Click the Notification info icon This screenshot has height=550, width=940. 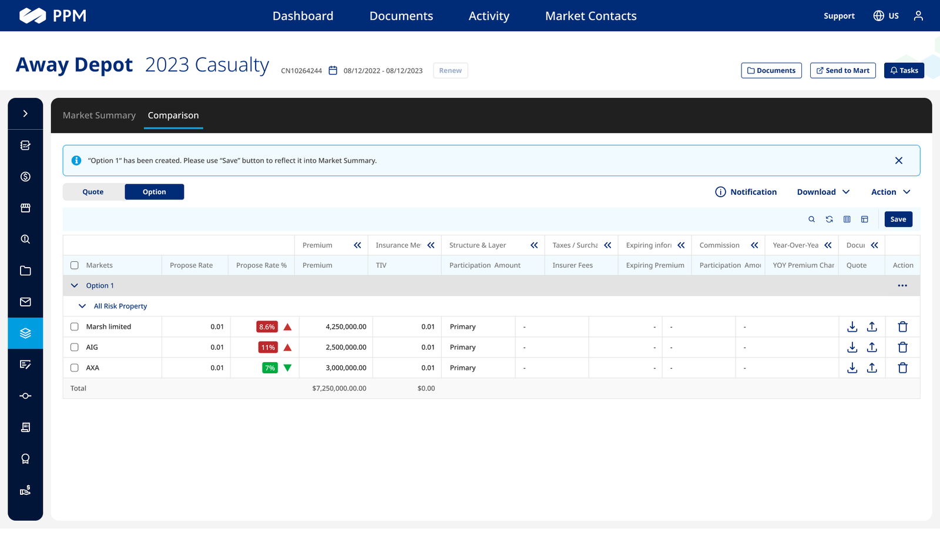pyautogui.click(x=720, y=192)
